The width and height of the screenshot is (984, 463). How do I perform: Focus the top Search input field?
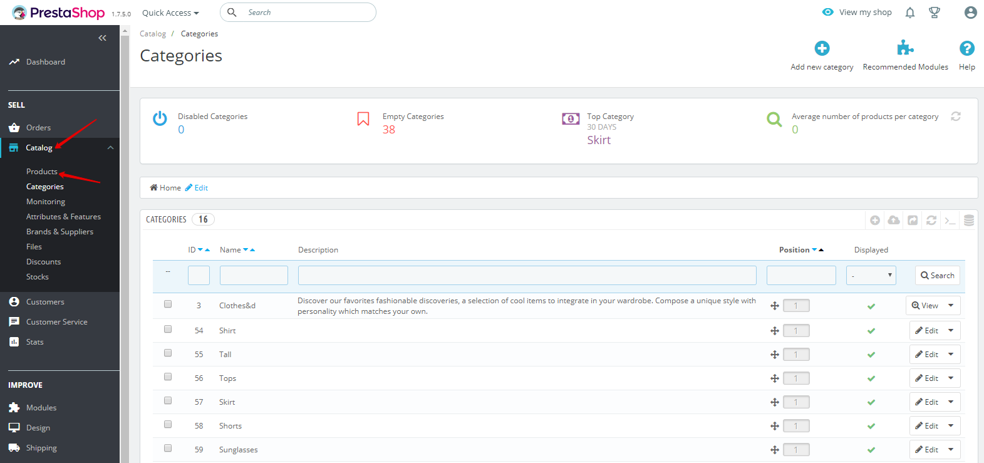pyautogui.click(x=298, y=13)
